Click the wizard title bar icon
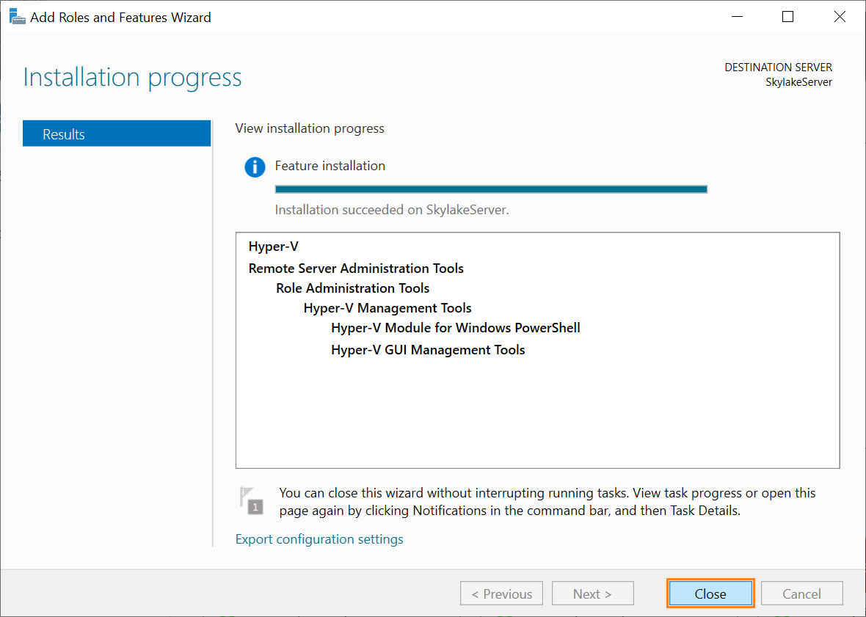This screenshot has height=617, width=866. pyautogui.click(x=17, y=17)
